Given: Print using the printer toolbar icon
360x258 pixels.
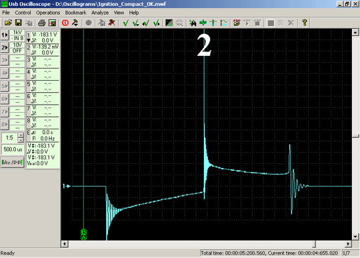Looking at the screenshot, I should tap(41, 23).
